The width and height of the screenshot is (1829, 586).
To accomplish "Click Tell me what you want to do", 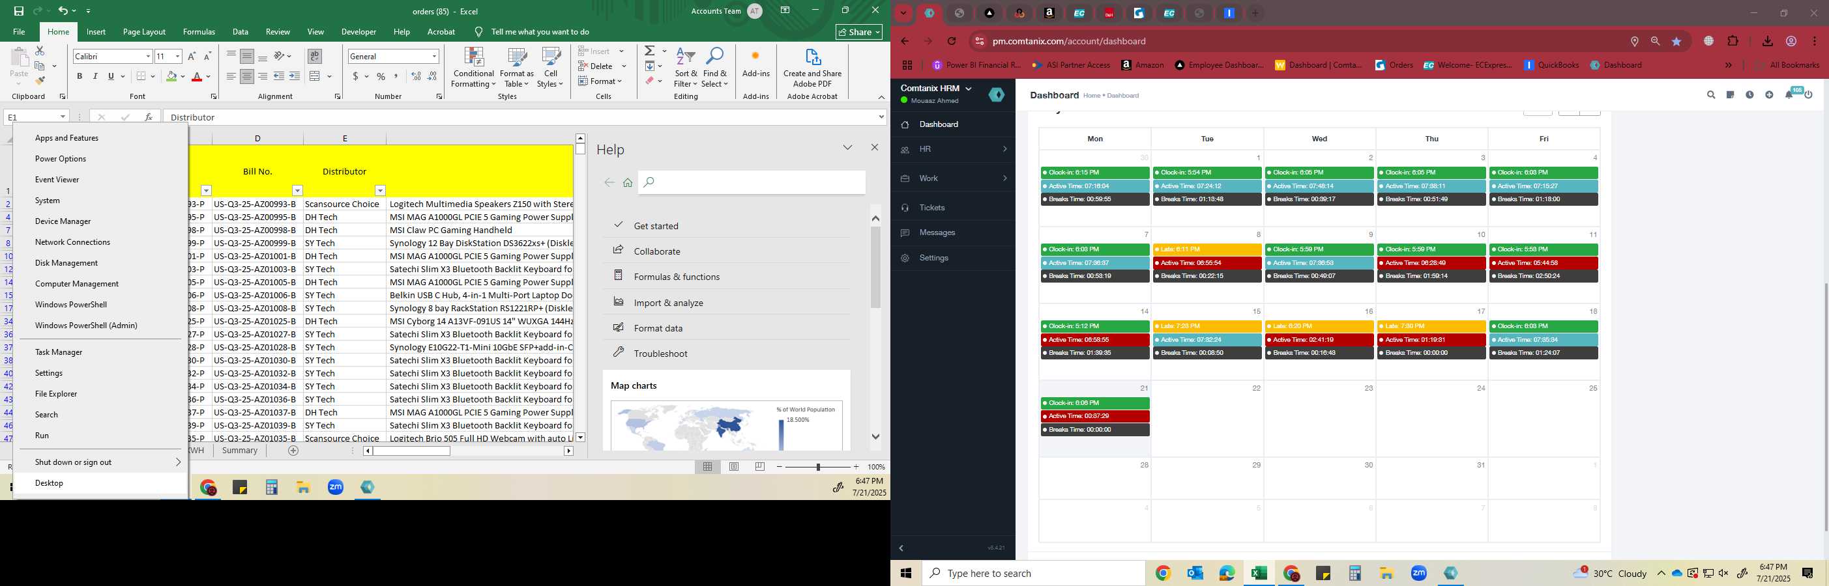I will tap(540, 32).
